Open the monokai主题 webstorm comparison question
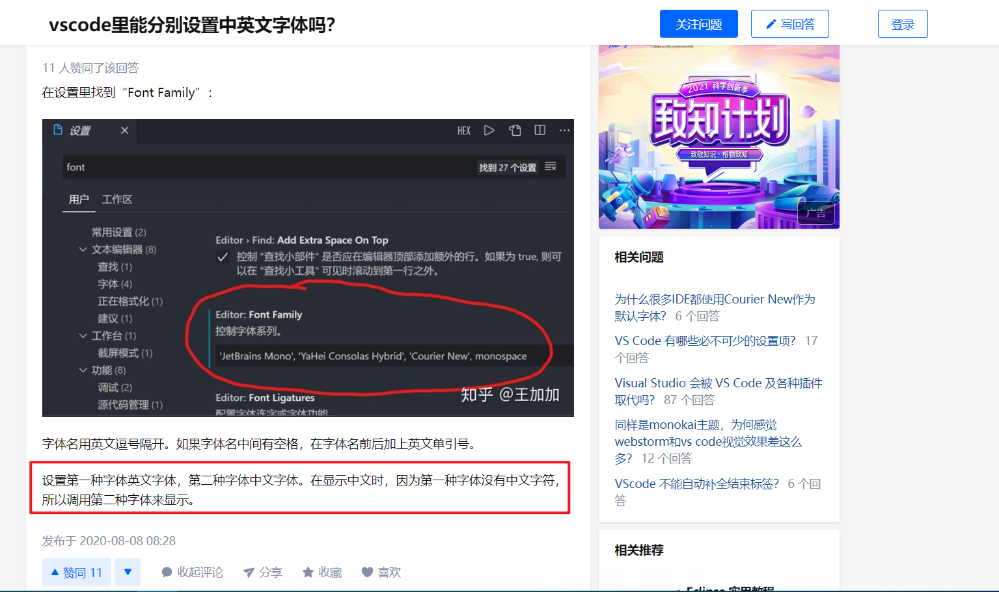 pyautogui.click(x=708, y=441)
